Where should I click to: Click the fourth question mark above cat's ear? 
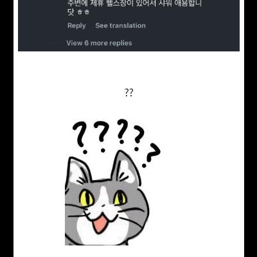[138, 138]
